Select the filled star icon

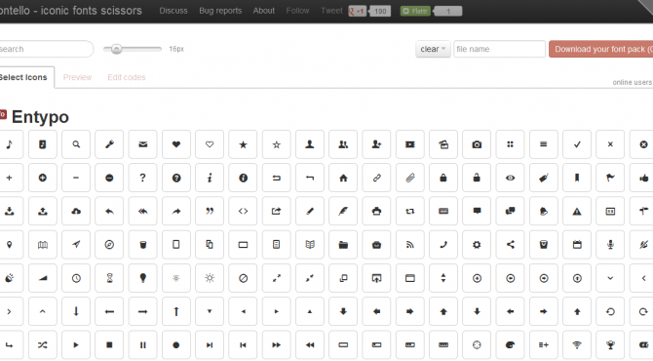[243, 144]
